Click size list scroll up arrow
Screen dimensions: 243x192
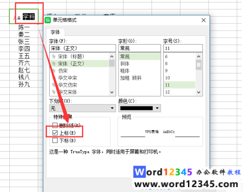199,57
